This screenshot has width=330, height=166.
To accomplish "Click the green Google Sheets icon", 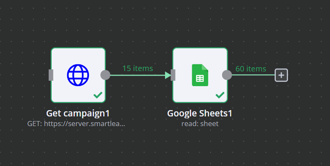I will pos(200,75).
